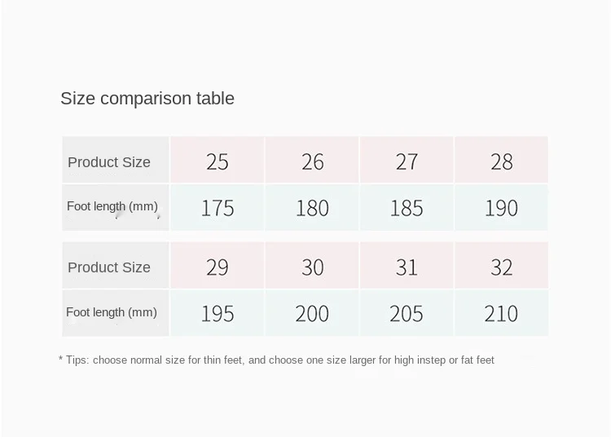Screen dimensions: 611x446
Task: Click the size 31 cell
Action: click(407, 267)
